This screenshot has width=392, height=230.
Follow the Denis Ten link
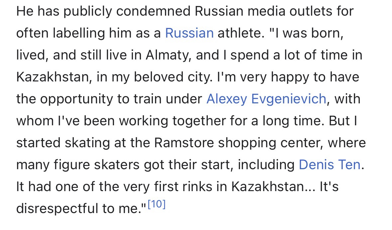click(x=329, y=165)
